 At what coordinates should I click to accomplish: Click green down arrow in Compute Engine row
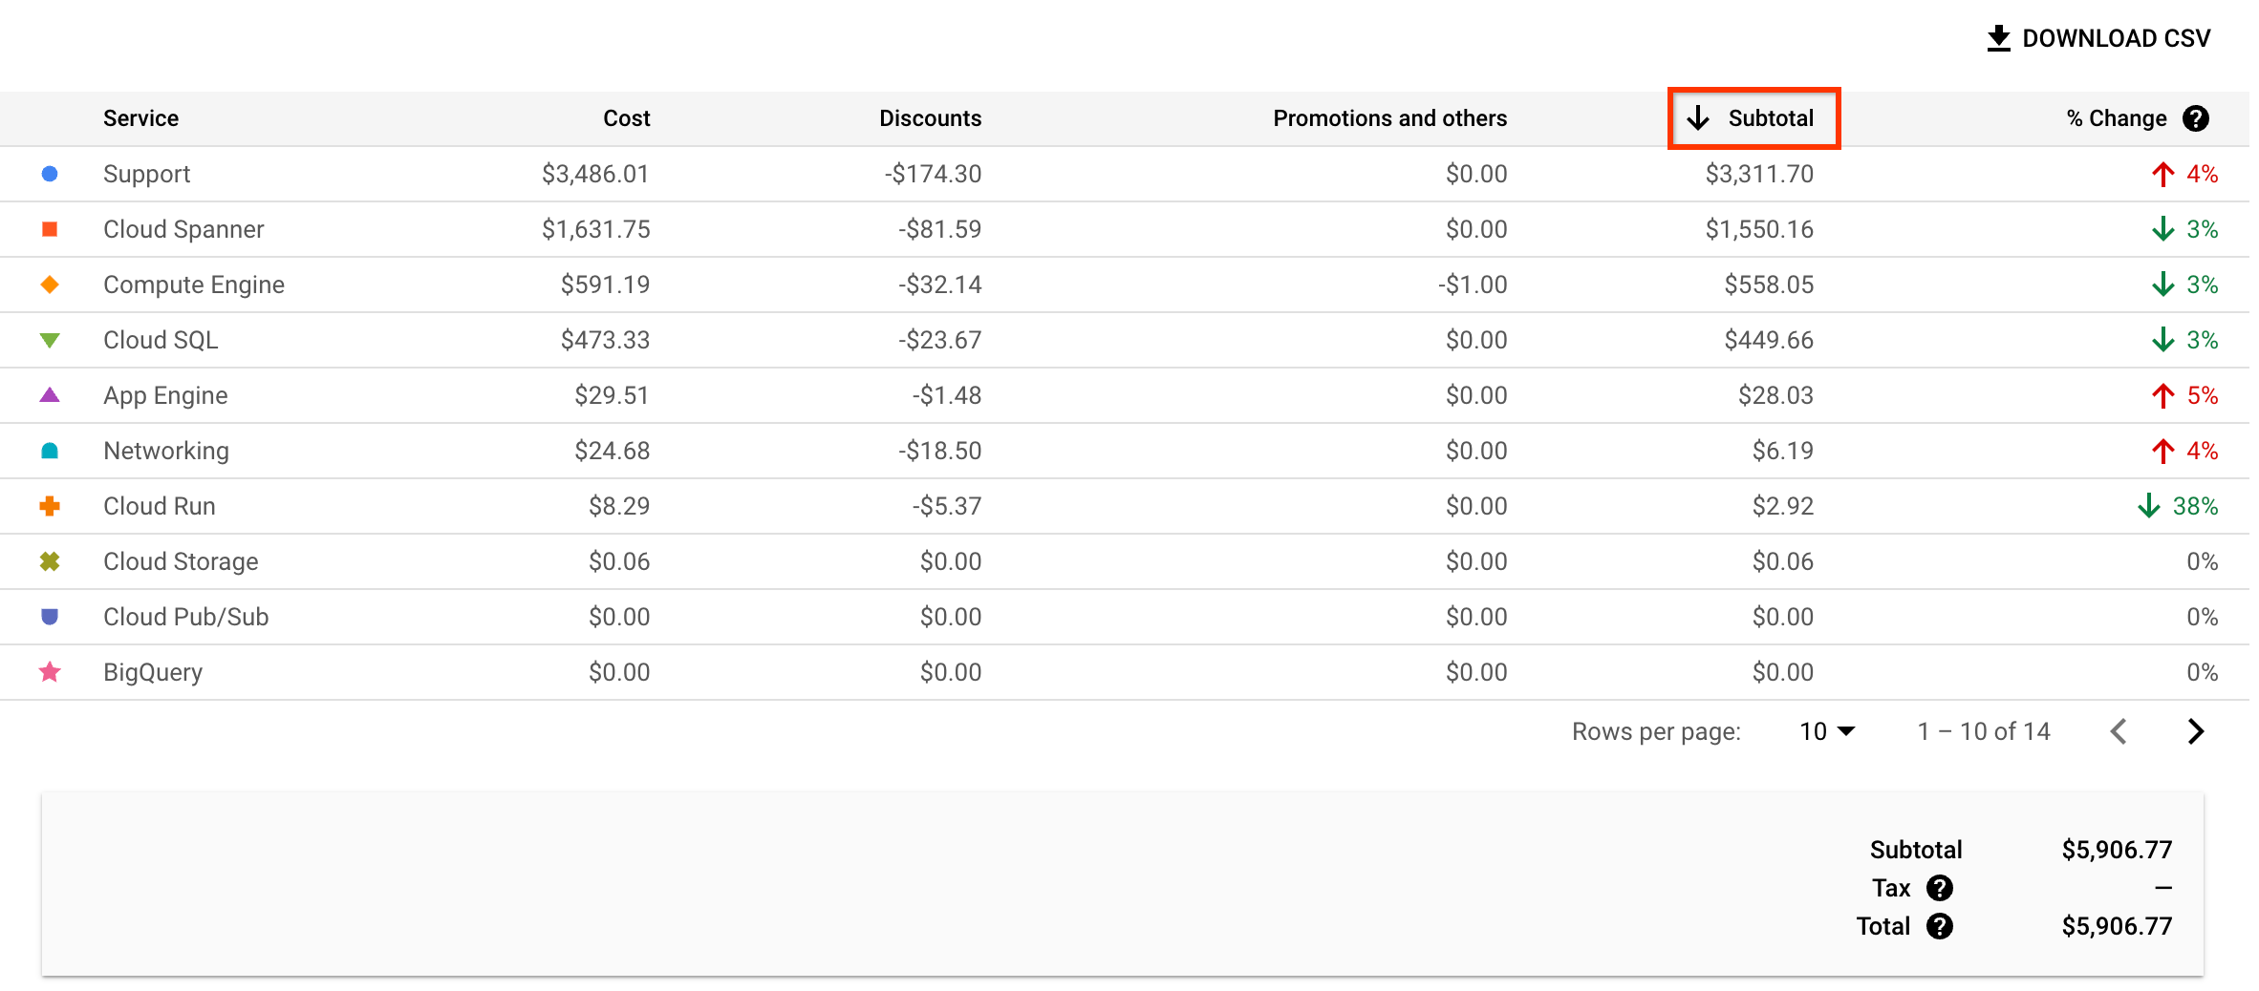(x=2162, y=285)
